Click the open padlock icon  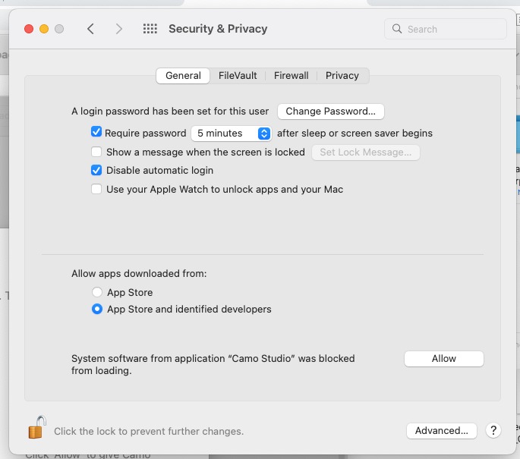point(36,428)
